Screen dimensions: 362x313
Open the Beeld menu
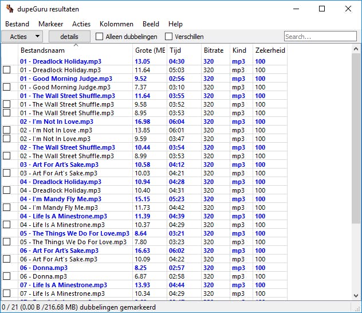[x=151, y=24]
